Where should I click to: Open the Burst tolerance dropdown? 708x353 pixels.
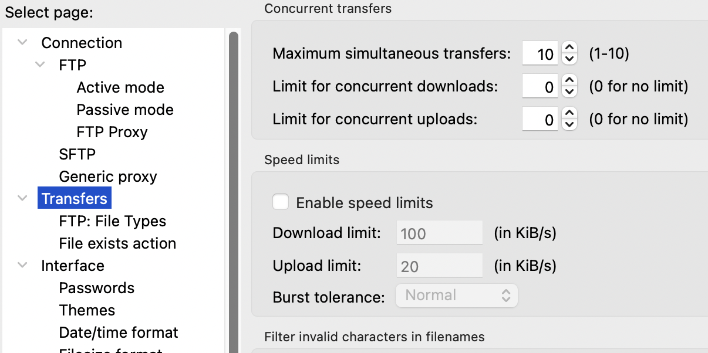[x=457, y=296]
